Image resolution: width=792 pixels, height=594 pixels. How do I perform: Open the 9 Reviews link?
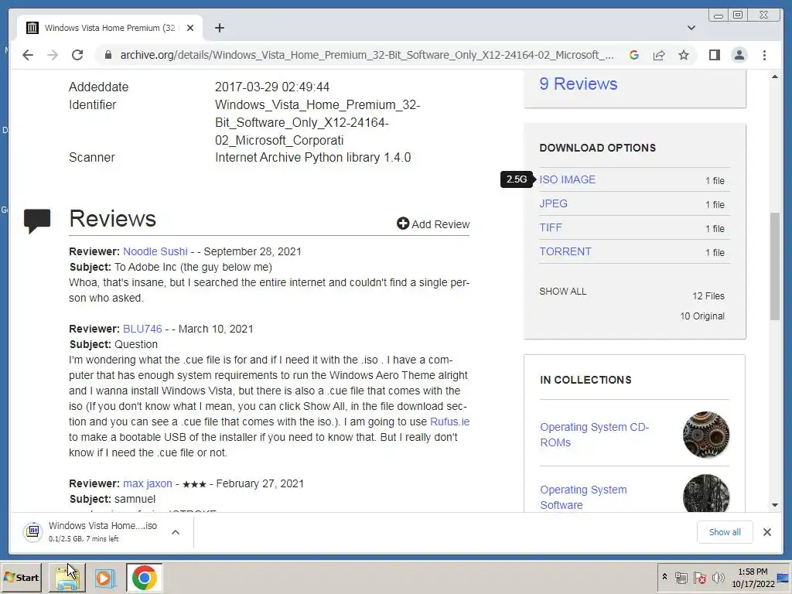(578, 84)
